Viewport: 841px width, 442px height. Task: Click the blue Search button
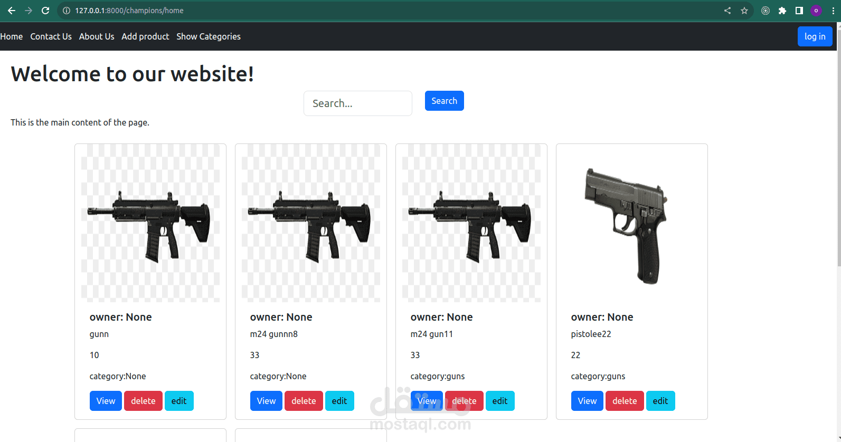click(444, 101)
